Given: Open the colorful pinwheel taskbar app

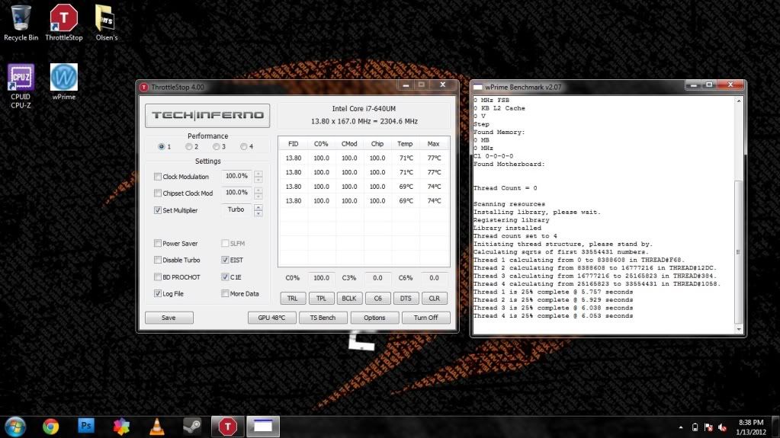Looking at the screenshot, I should [x=121, y=427].
